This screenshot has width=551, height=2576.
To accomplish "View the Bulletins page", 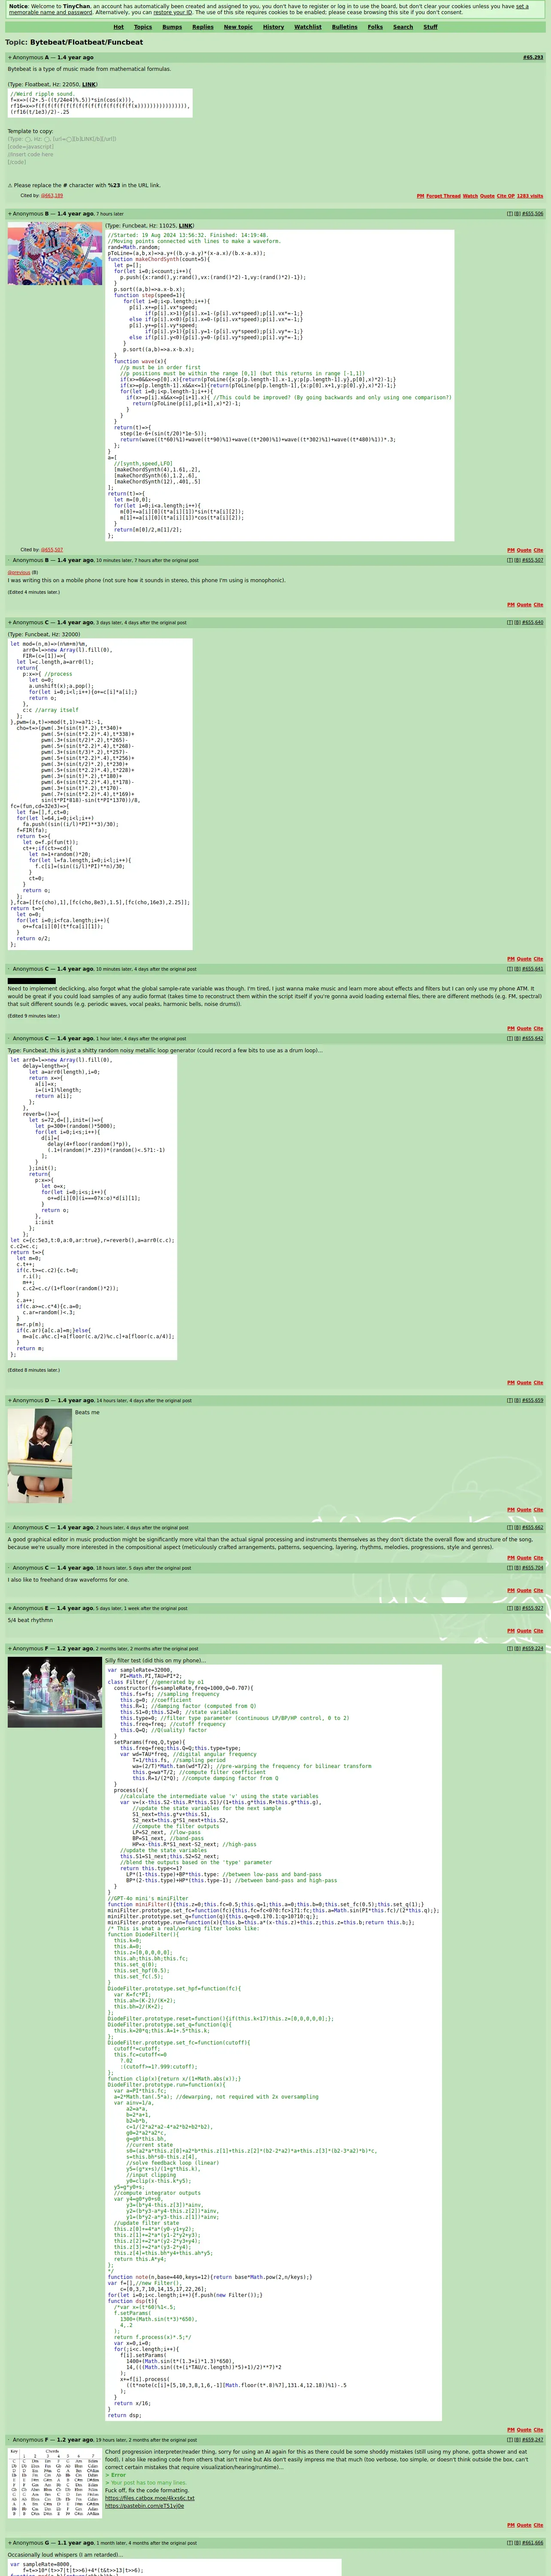I will click(345, 27).
